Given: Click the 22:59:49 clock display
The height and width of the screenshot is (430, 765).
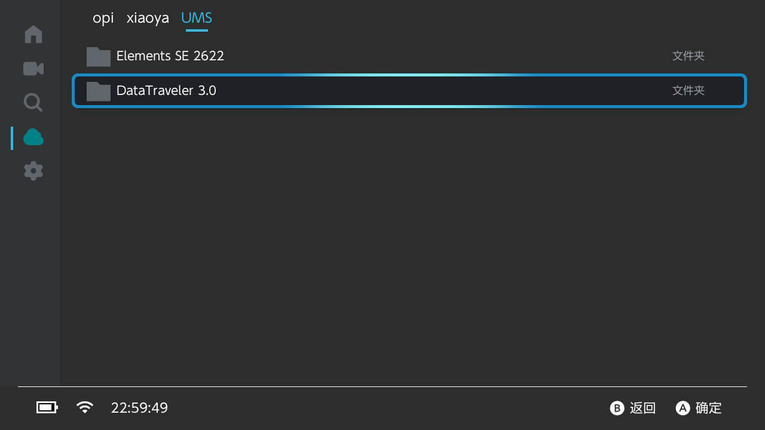Looking at the screenshot, I should 139,408.
